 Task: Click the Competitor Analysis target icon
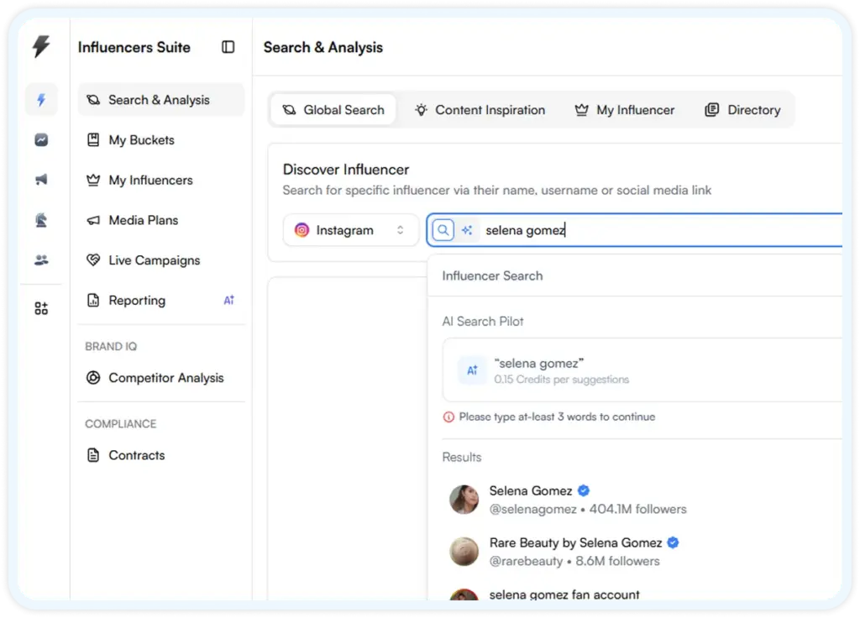(93, 378)
